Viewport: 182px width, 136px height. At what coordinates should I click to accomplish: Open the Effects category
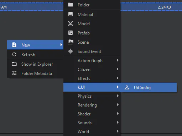92,78
